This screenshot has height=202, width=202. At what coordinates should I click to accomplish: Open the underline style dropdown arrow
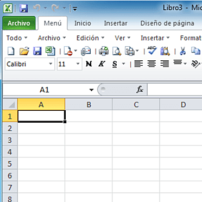(123, 64)
